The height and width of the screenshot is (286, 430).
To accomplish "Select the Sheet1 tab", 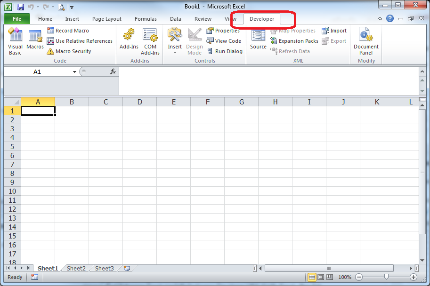I will tap(48, 268).
